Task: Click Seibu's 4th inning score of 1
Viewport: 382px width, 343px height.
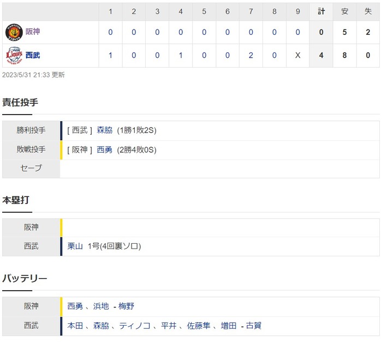Action: [181, 56]
